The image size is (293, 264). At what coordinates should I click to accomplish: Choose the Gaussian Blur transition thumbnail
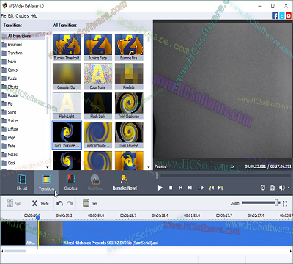[x=67, y=76]
